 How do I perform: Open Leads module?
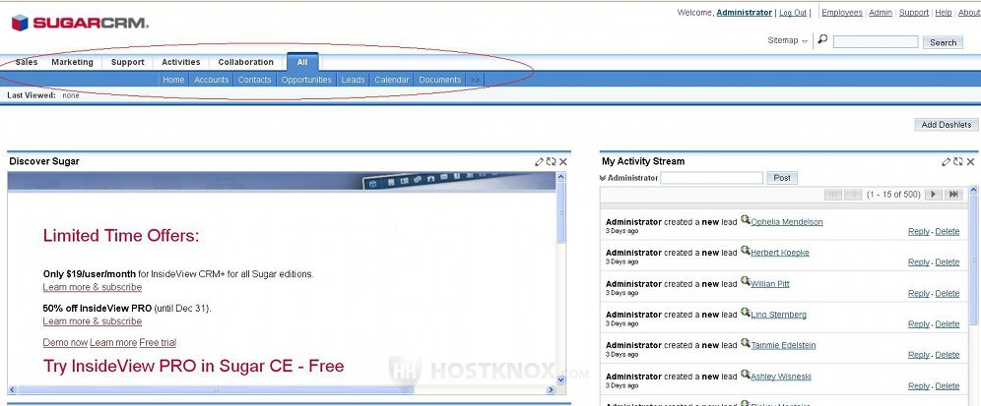pyautogui.click(x=353, y=80)
